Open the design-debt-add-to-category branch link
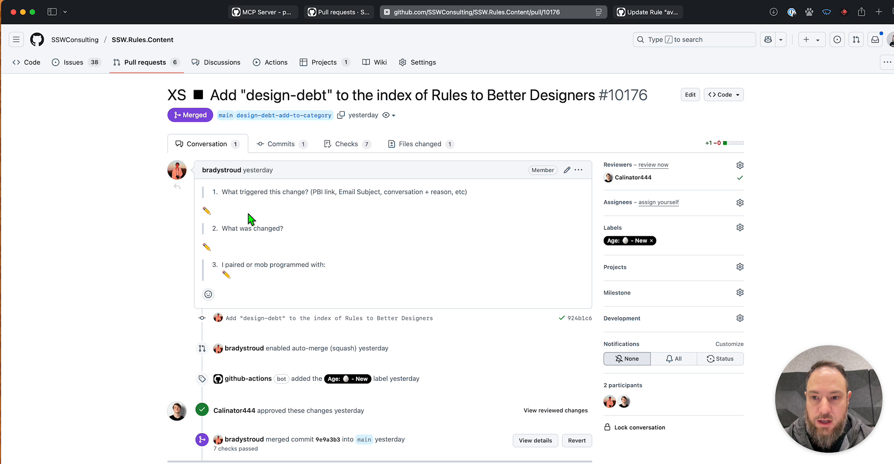The image size is (894, 464). 283,115
